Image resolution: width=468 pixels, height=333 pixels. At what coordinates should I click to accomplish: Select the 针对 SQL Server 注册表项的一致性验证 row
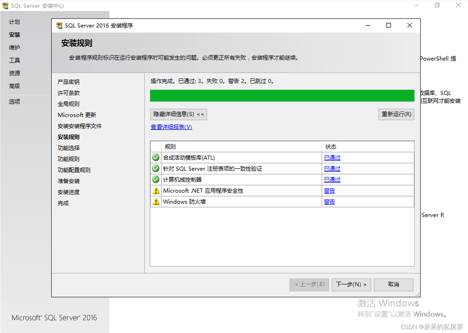(x=282, y=169)
